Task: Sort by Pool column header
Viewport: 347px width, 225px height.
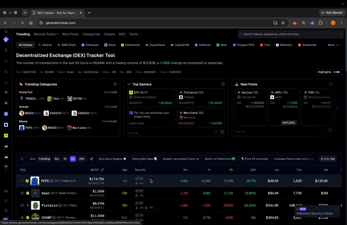Action: 23,170
